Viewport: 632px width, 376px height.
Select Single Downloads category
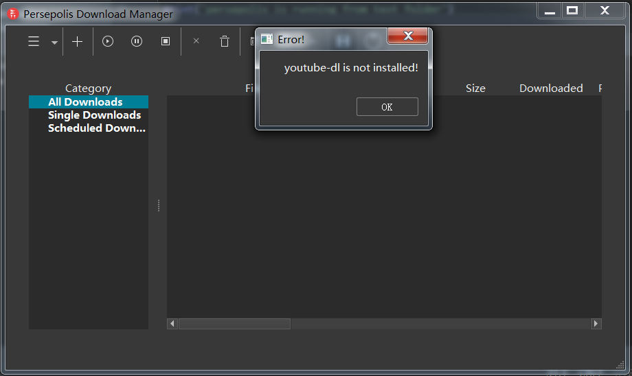[x=89, y=115]
